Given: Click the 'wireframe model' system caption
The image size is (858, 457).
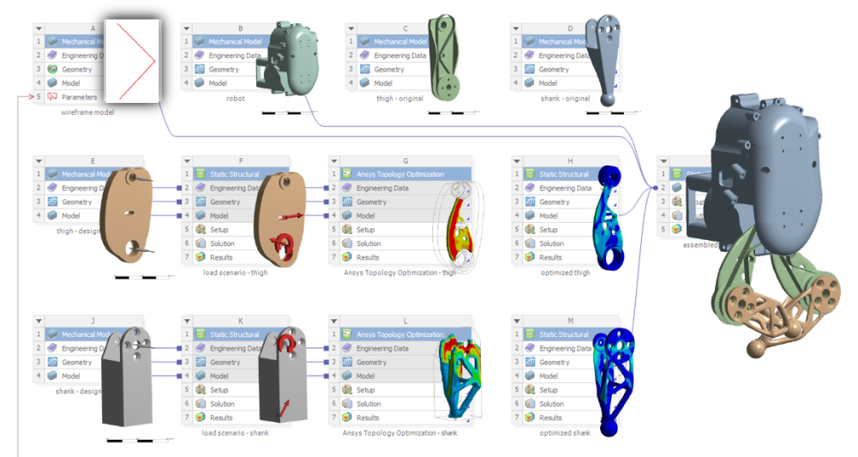Looking at the screenshot, I should pos(87,112).
